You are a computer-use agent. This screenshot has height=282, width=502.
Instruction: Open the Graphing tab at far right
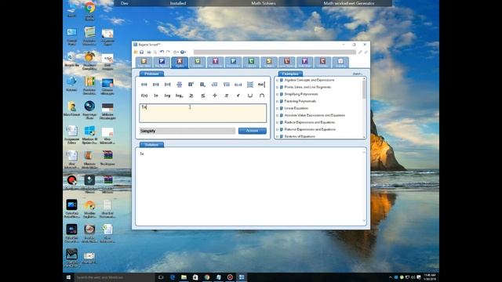coord(340,63)
